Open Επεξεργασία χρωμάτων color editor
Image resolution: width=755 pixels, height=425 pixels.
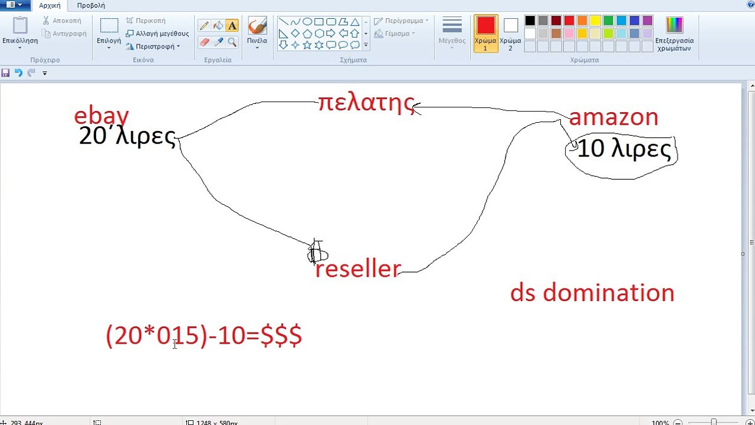point(674,34)
